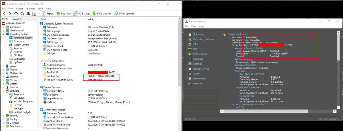
Task: Click the AIDA64 Up arrow icon
Action: pos(16,13)
